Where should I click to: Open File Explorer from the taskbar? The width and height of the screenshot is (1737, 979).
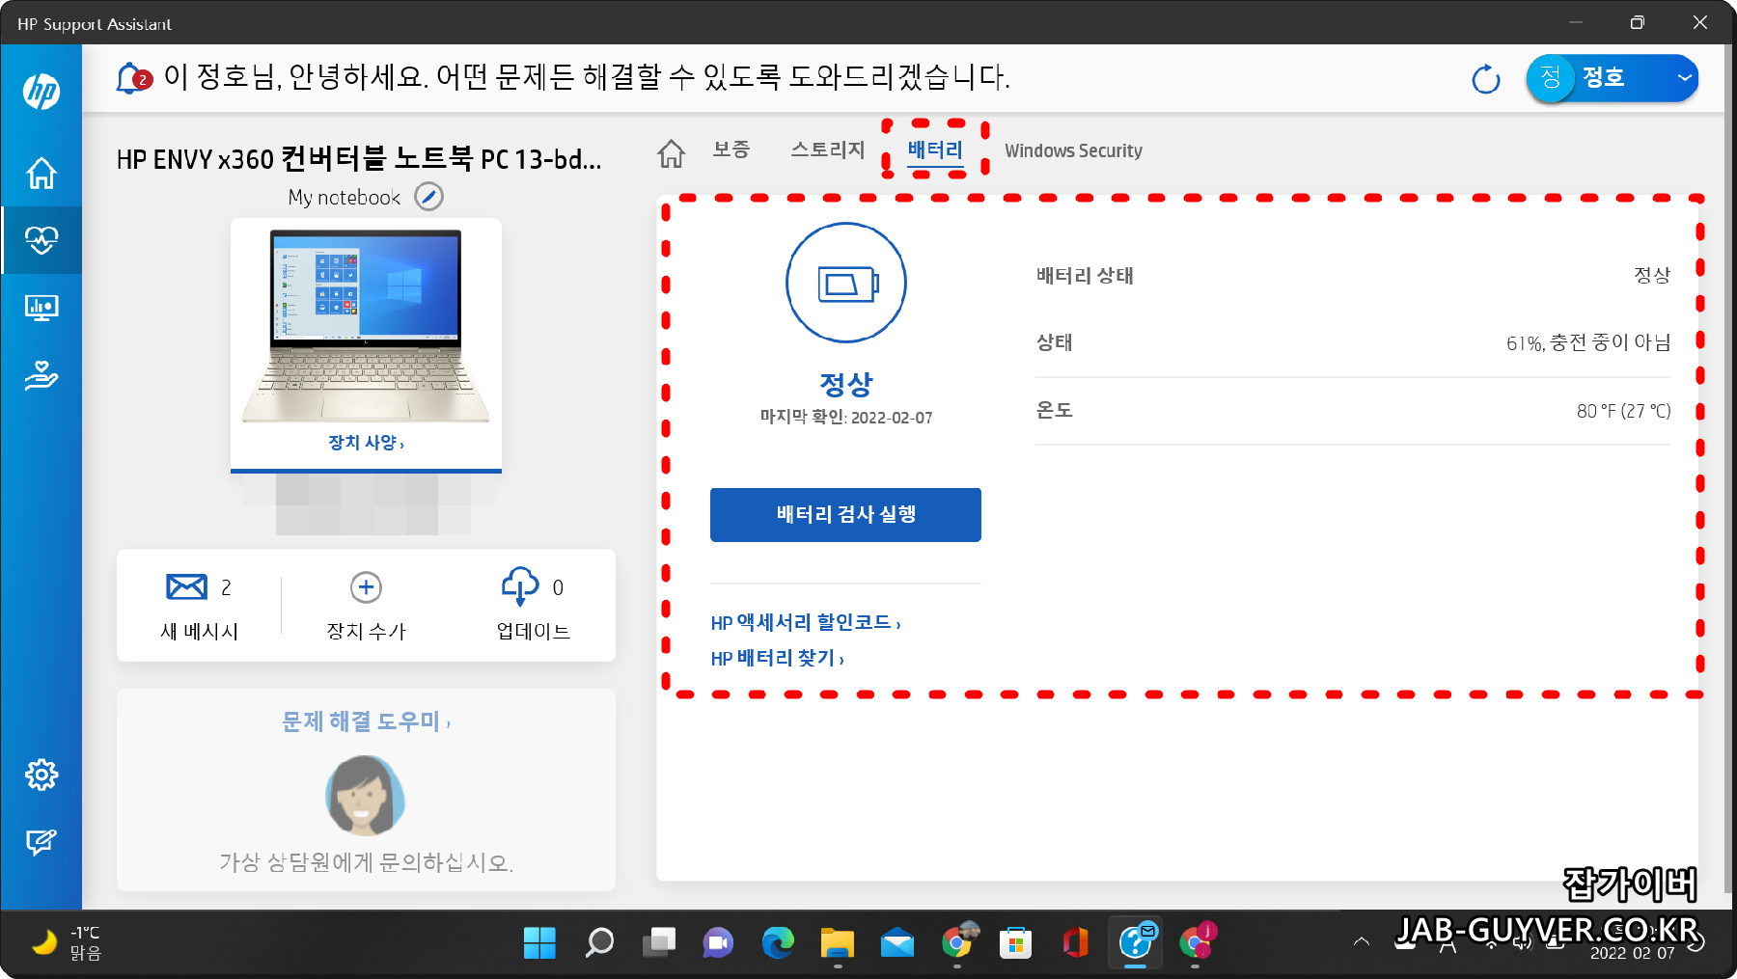point(838,942)
